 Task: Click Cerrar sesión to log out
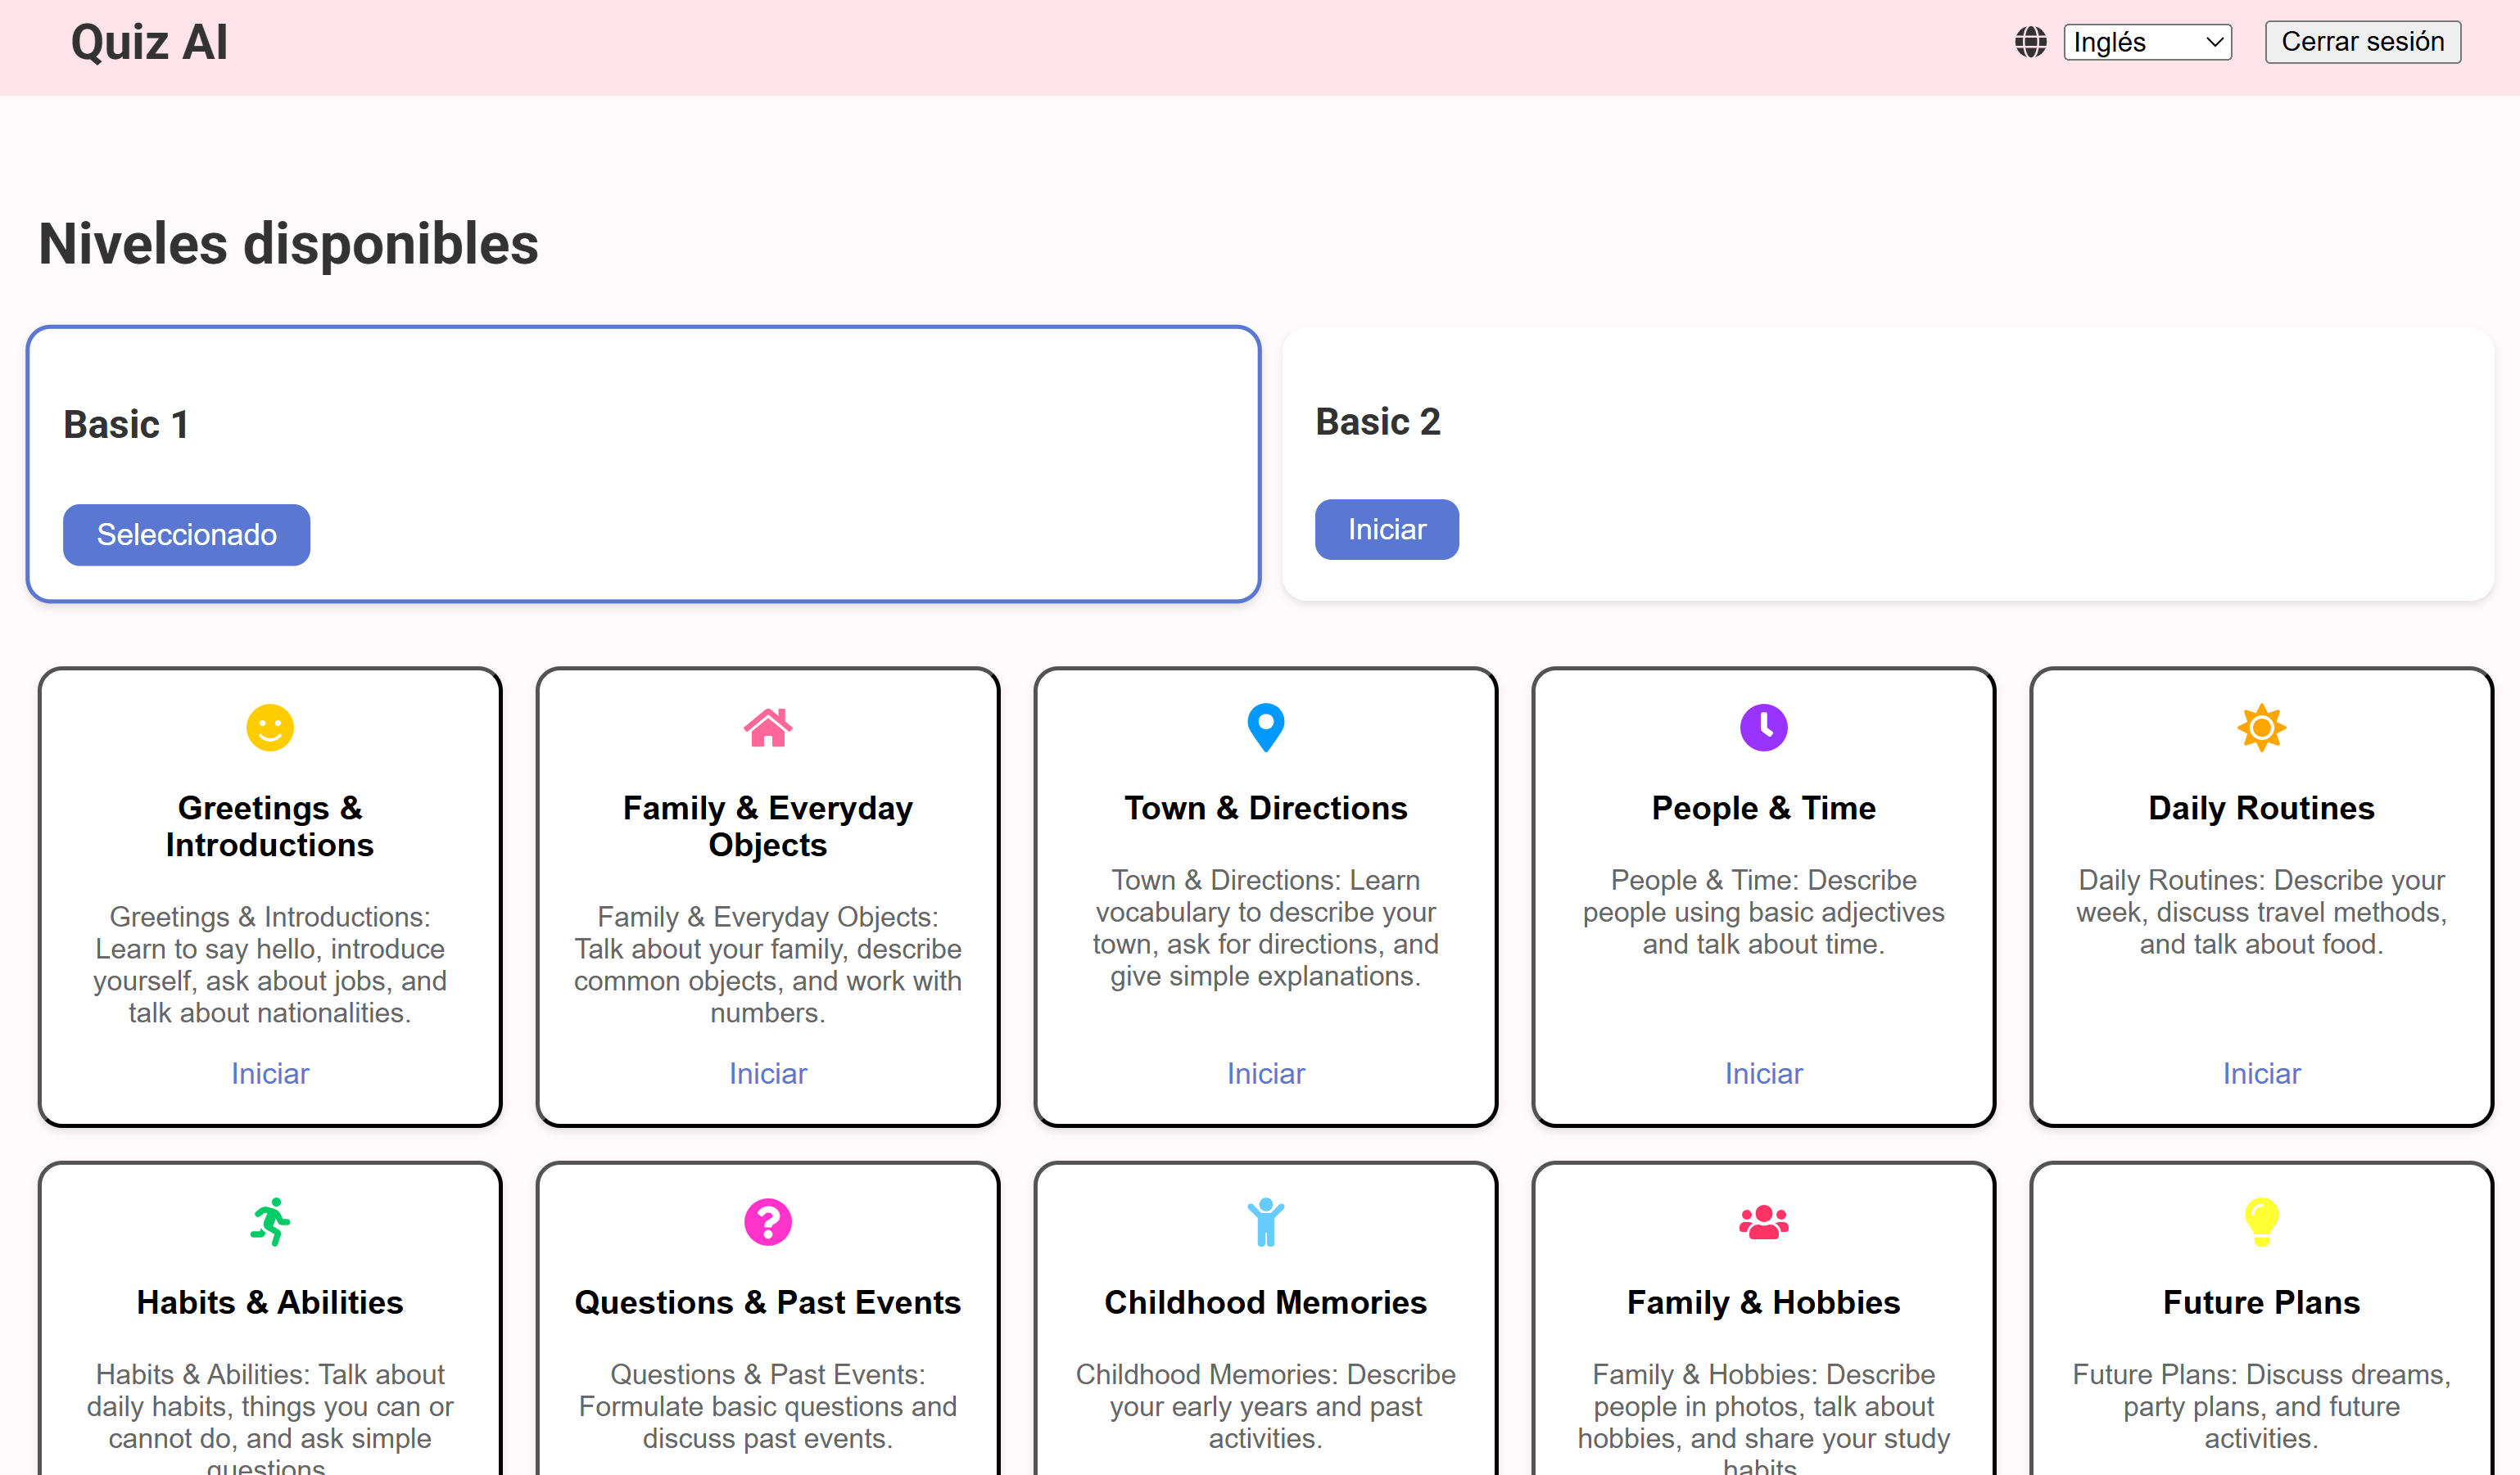point(2362,42)
